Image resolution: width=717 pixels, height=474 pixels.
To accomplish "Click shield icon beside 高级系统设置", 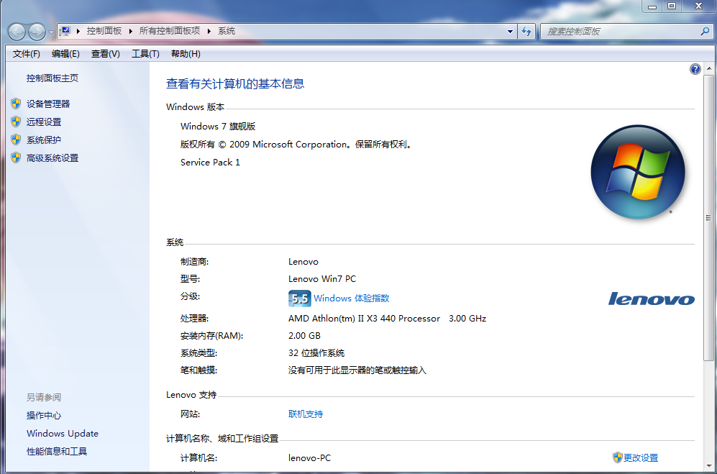I will (16, 158).
